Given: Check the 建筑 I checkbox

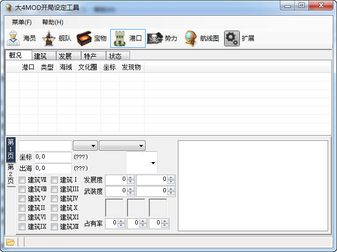Looking at the screenshot, I should click(x=55, y=180).
